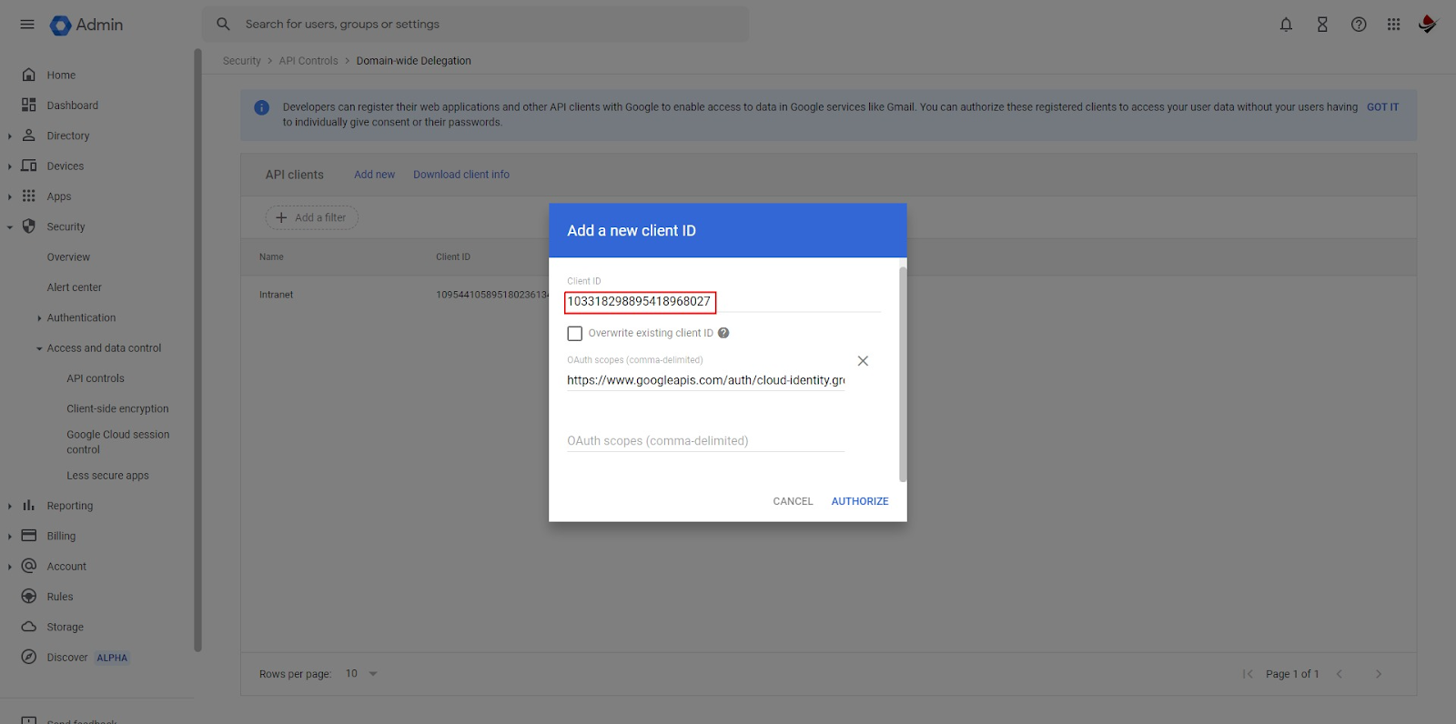This screenshot has width=1456, height=724.
Task: Click the Dashboard icon in sidebar
Action: click(x=29, y=105)
